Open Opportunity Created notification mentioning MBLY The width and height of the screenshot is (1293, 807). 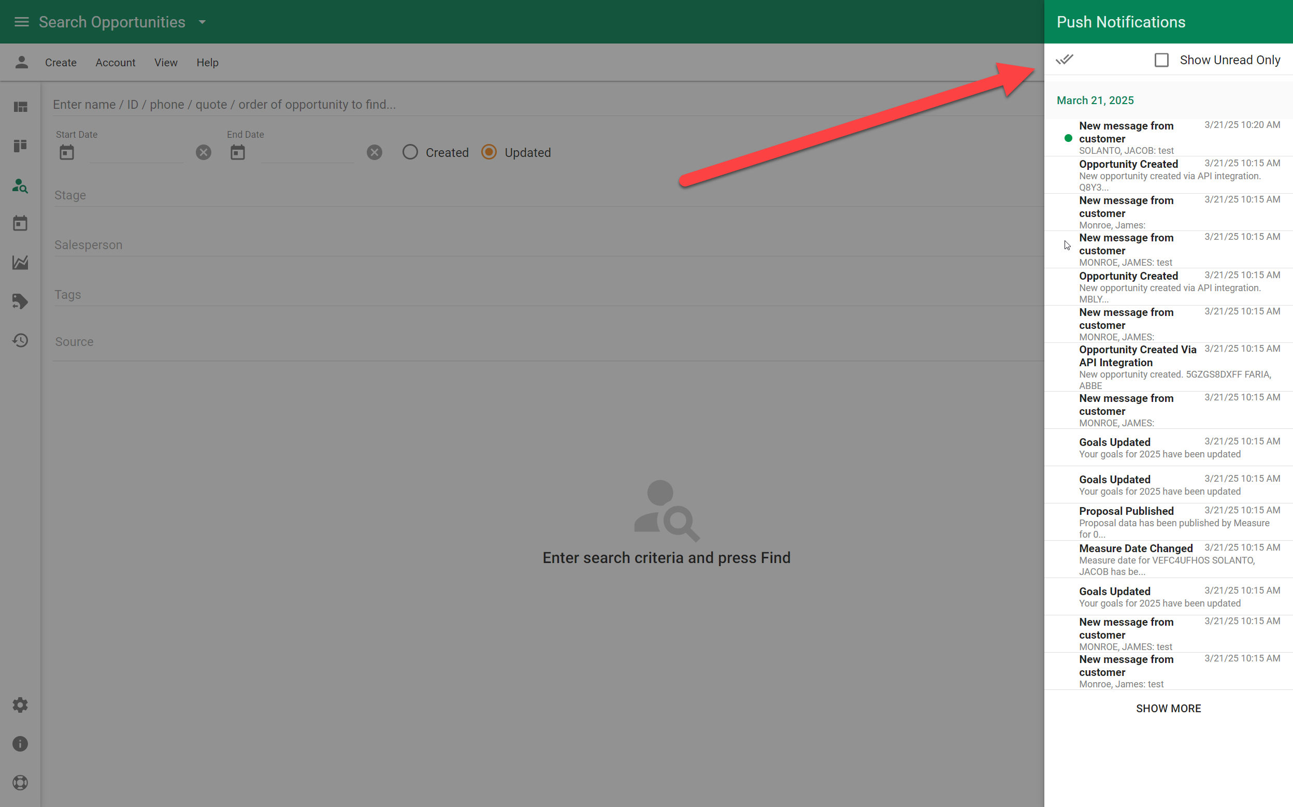[x=1169, y=287]
